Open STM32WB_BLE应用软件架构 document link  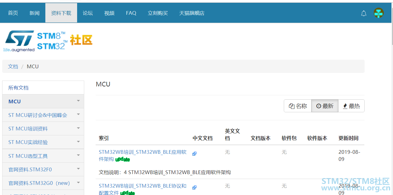[x=143, y=156]
